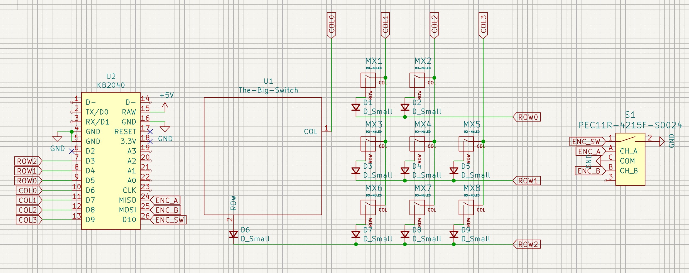Select ROW0 label at KB2040 pin D5

click(28, 181)
